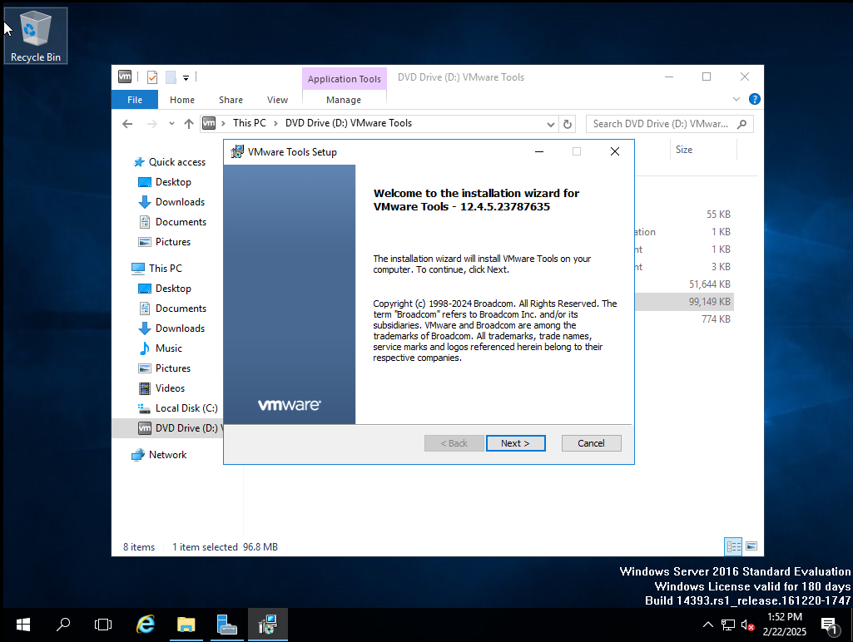Screen dimensions: 853x642
Task: Click the muted volume tray icon
Action: coord(747,625)
